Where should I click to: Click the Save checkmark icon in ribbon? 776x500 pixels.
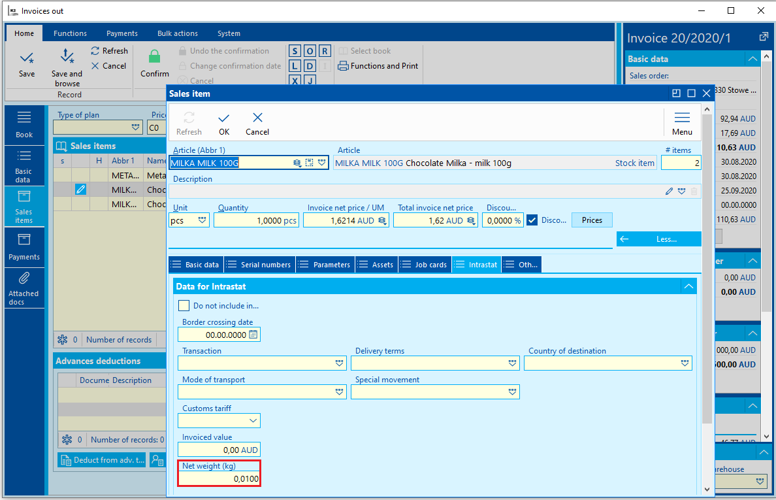[27, 58]
